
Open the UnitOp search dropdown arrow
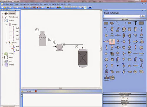tap(139, 16)
